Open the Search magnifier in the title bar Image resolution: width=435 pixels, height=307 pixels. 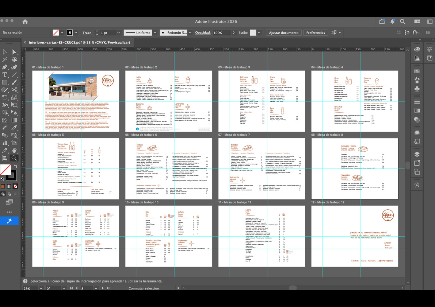pos(402,21)
